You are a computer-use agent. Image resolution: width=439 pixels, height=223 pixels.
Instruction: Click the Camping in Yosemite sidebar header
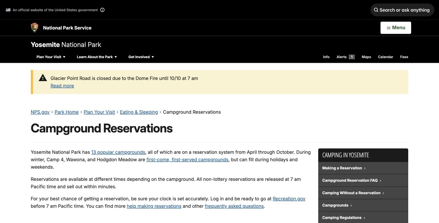[363, 155]
